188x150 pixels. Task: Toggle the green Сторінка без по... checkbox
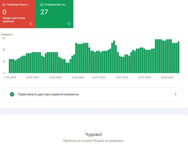coord(42,5)
